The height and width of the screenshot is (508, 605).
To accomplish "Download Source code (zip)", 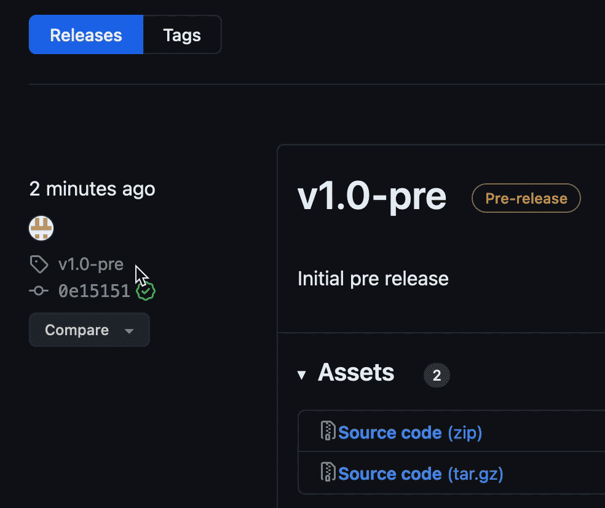I will pos(409,432).
